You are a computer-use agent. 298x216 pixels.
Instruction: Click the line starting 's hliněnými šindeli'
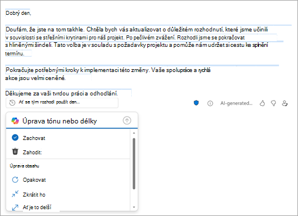click(137, 45)
